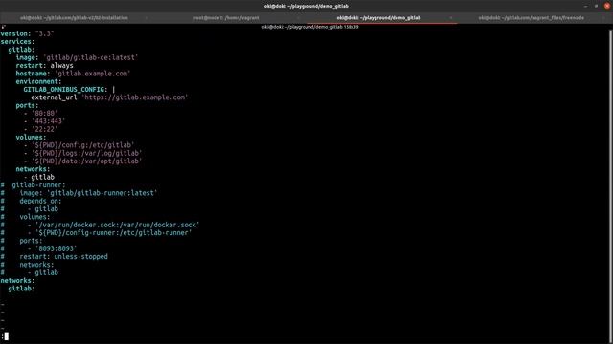Viewport: 613px width, 344px height.
Task: Click the final 'gitlab:' network definition
Action: pyautogui.click(x=21, y=289)
